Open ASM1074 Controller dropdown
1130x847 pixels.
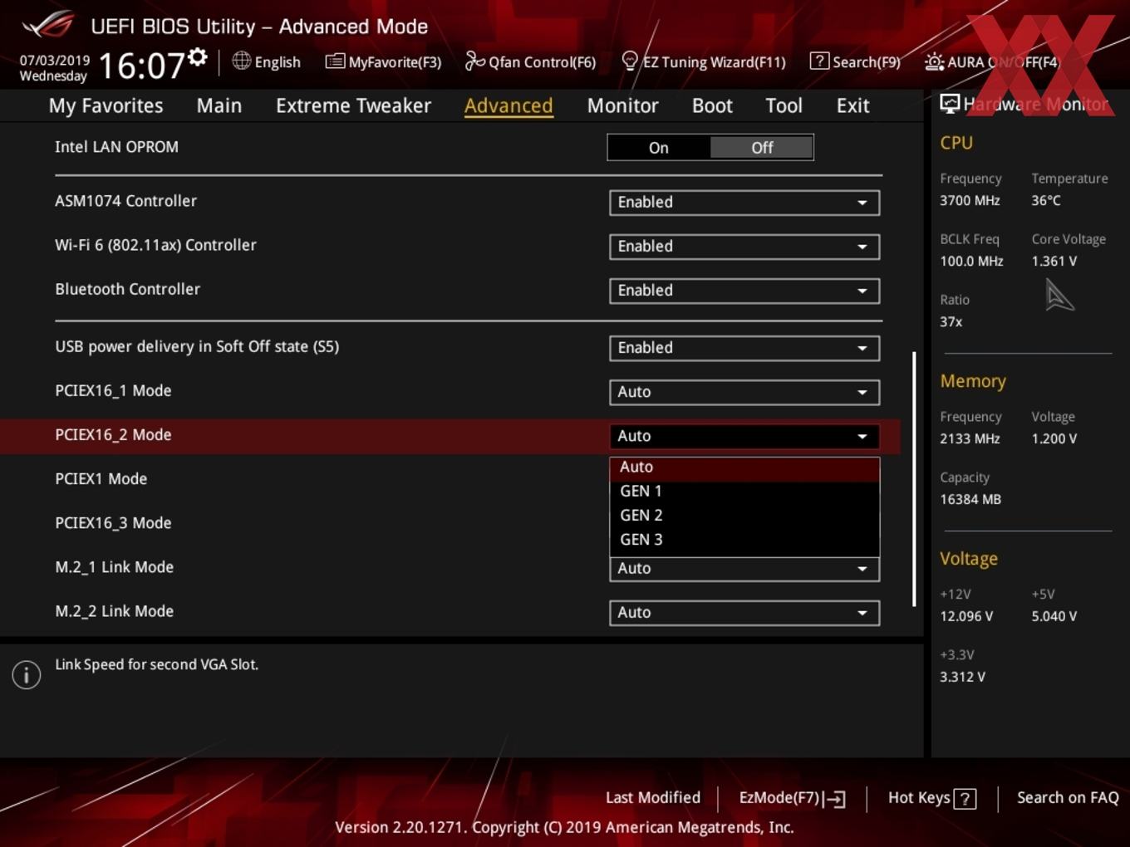(x=744, y=202)
